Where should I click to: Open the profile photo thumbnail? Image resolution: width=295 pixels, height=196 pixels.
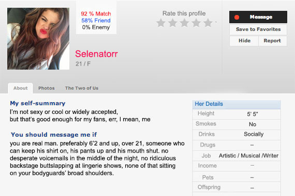pos(38,39)
